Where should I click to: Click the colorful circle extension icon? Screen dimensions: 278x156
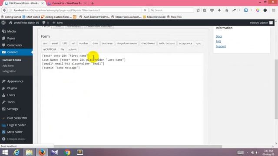(258, 10)
